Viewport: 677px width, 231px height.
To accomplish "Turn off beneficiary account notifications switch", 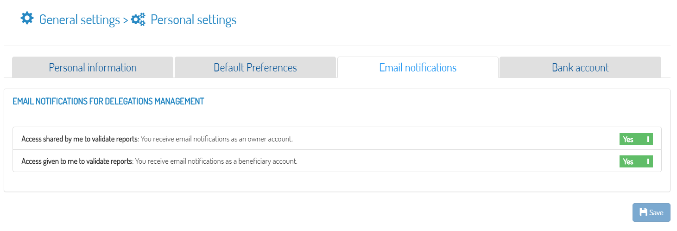I will (636, 161).
